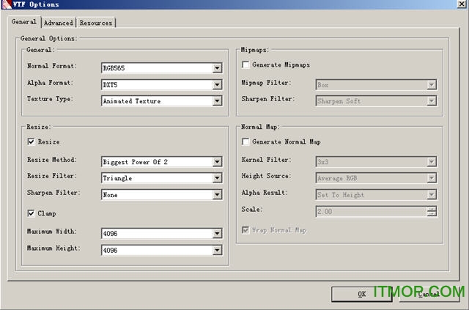Enable the Resize checkbox
The image size is (469, 310).
point(31,141)
